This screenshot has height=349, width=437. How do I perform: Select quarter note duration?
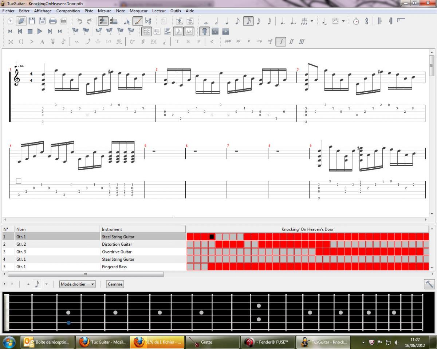coord(227,21)
